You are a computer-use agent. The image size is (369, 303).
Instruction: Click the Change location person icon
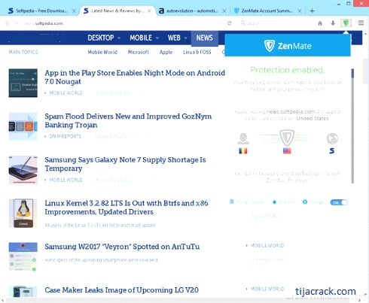click(232, 201)
